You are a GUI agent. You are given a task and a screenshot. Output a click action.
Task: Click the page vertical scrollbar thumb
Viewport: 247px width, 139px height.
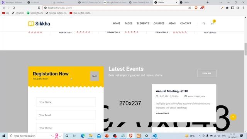tap(245, 49)
